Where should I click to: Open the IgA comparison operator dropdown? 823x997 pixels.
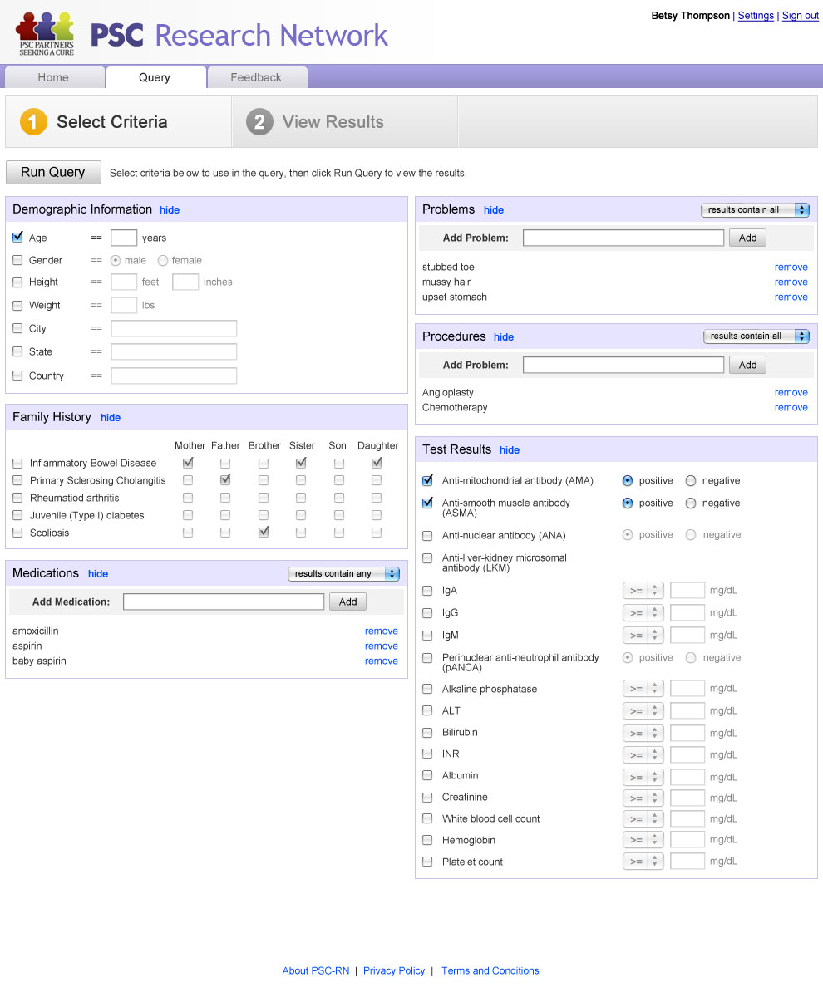tap(643, 591)
